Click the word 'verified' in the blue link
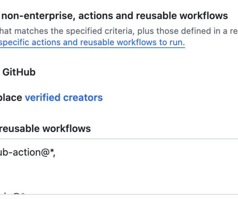This screenshot has width=238, height=199. coord(43,98)
